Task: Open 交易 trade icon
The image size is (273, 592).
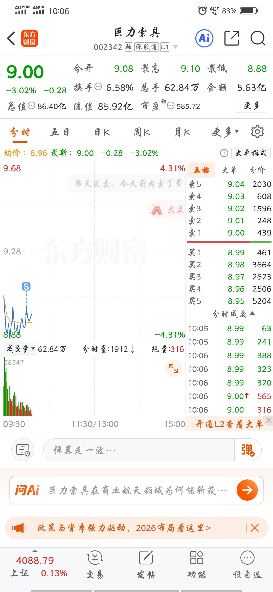Action: pyautogui.click(x=95, y=565)
